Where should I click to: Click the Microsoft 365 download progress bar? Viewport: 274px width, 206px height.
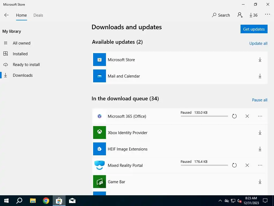coord(204,116)
